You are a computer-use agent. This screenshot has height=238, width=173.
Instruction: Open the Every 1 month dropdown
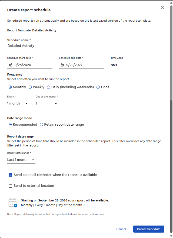(18, 103)
